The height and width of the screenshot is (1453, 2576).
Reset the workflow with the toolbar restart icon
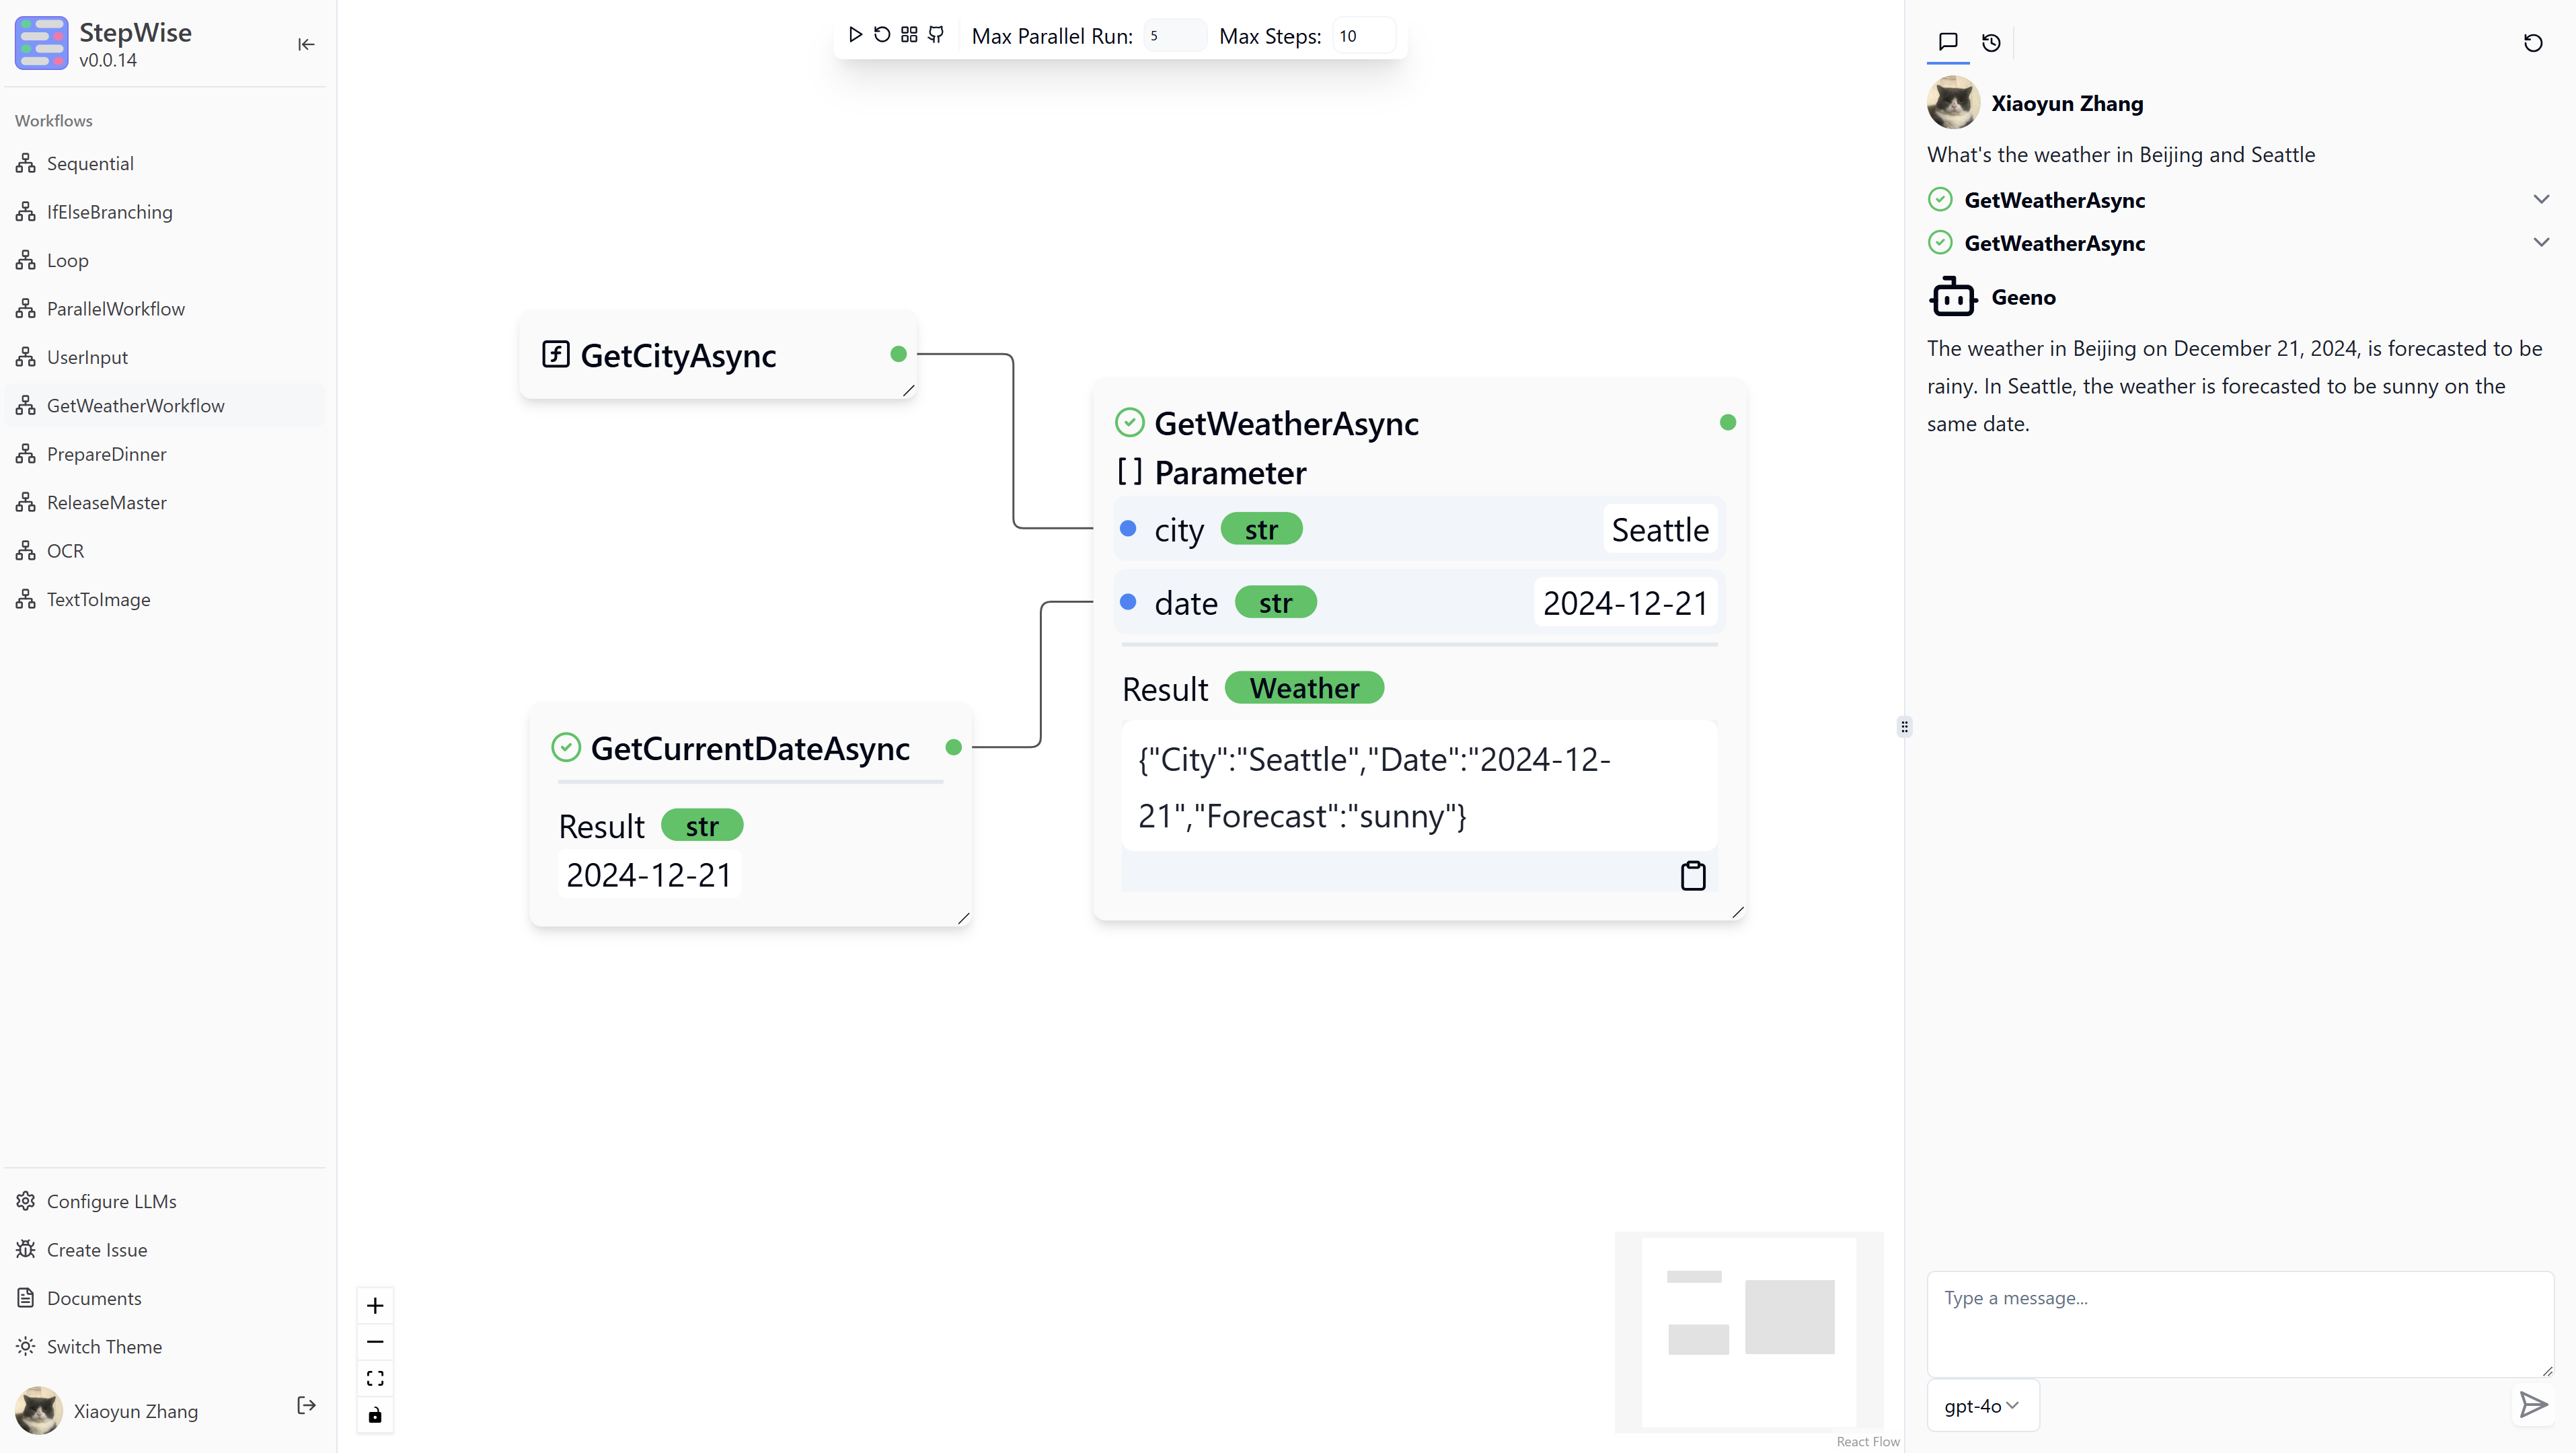pos(882,35)
